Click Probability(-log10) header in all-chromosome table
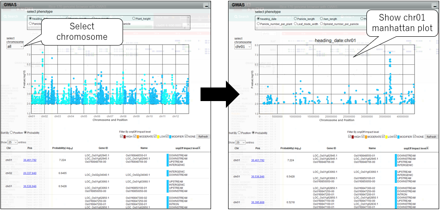440x210 pixels. click(63, 148)
